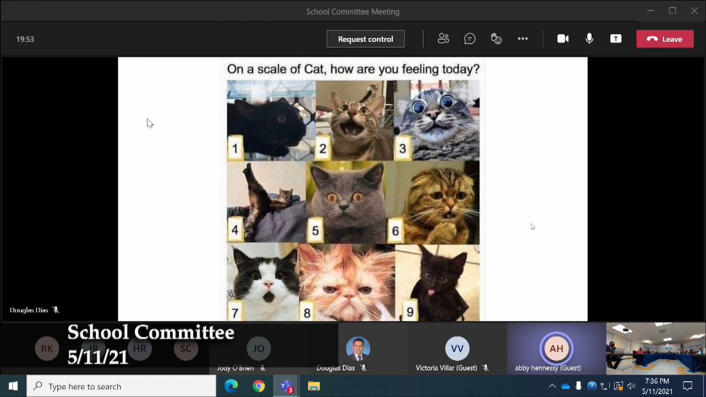
Task: Select Jody O'Brien's JO avatar
Action: (x=259, y=348)
